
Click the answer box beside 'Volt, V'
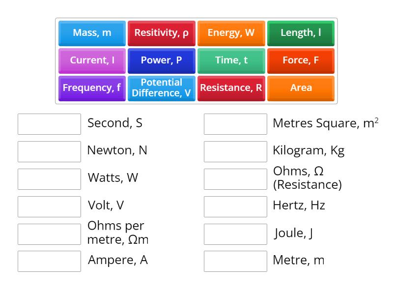pyautogui.click(x=49, y=206)
